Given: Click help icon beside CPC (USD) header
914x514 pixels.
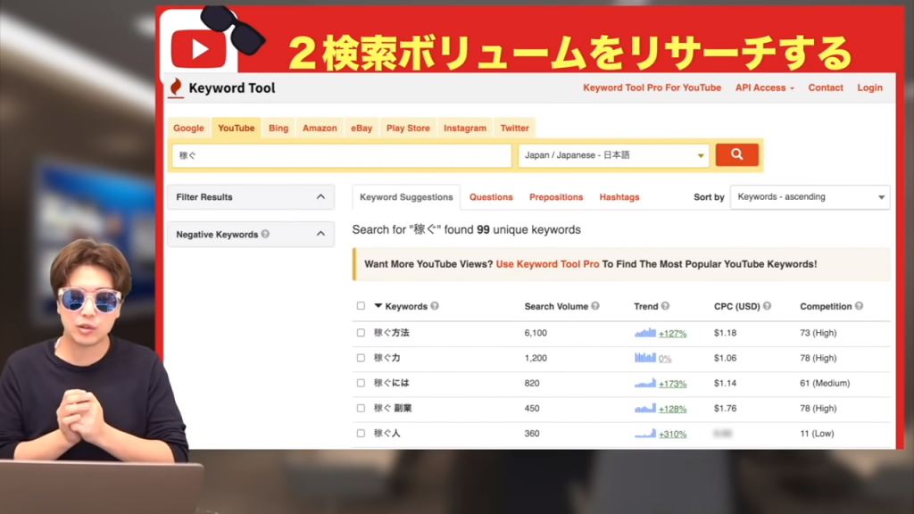Looking at the screenshot, I should pyautogui.click(x=767, y=306).
